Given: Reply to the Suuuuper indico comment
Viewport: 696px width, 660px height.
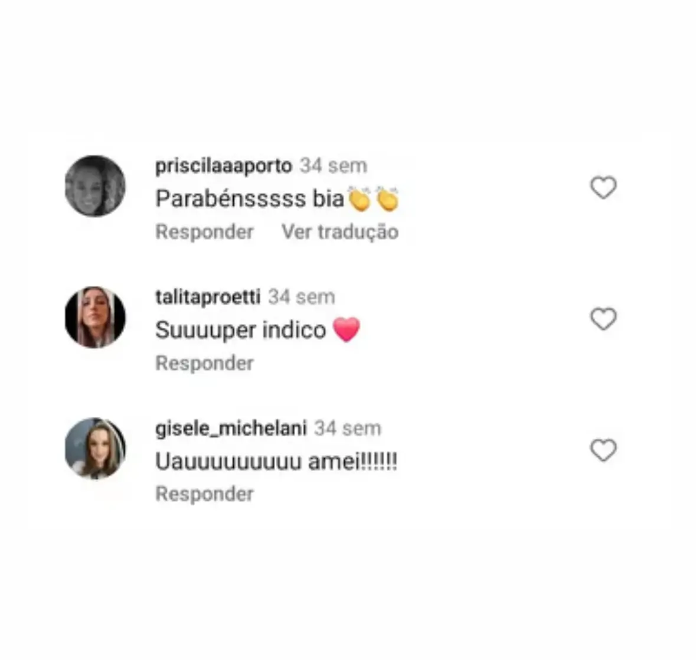Looking at the screenshot, I should pos(205,363).
